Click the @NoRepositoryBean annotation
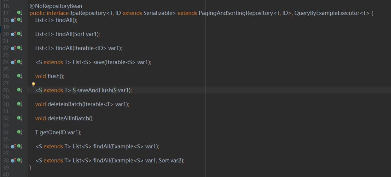 point(56,6)
